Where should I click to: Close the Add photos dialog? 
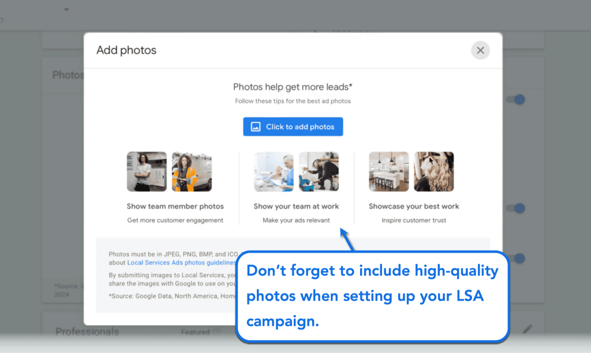coord(480,50)
